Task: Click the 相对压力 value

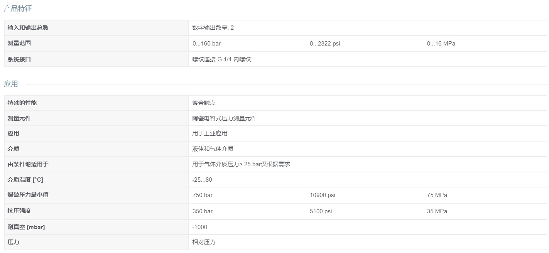Action: (x=204, y=242)
